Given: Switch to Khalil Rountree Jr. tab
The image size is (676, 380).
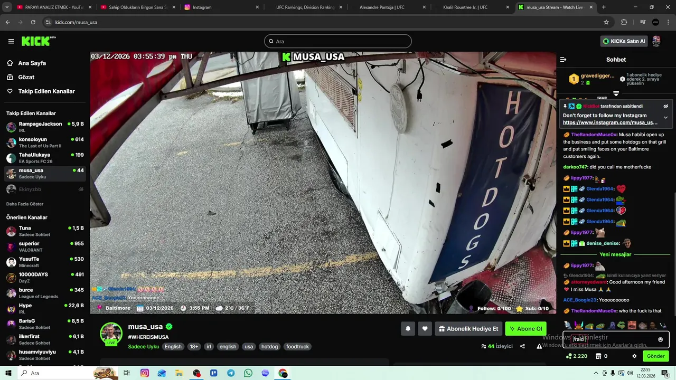Looking at the screenshot, I should point(472,7).
